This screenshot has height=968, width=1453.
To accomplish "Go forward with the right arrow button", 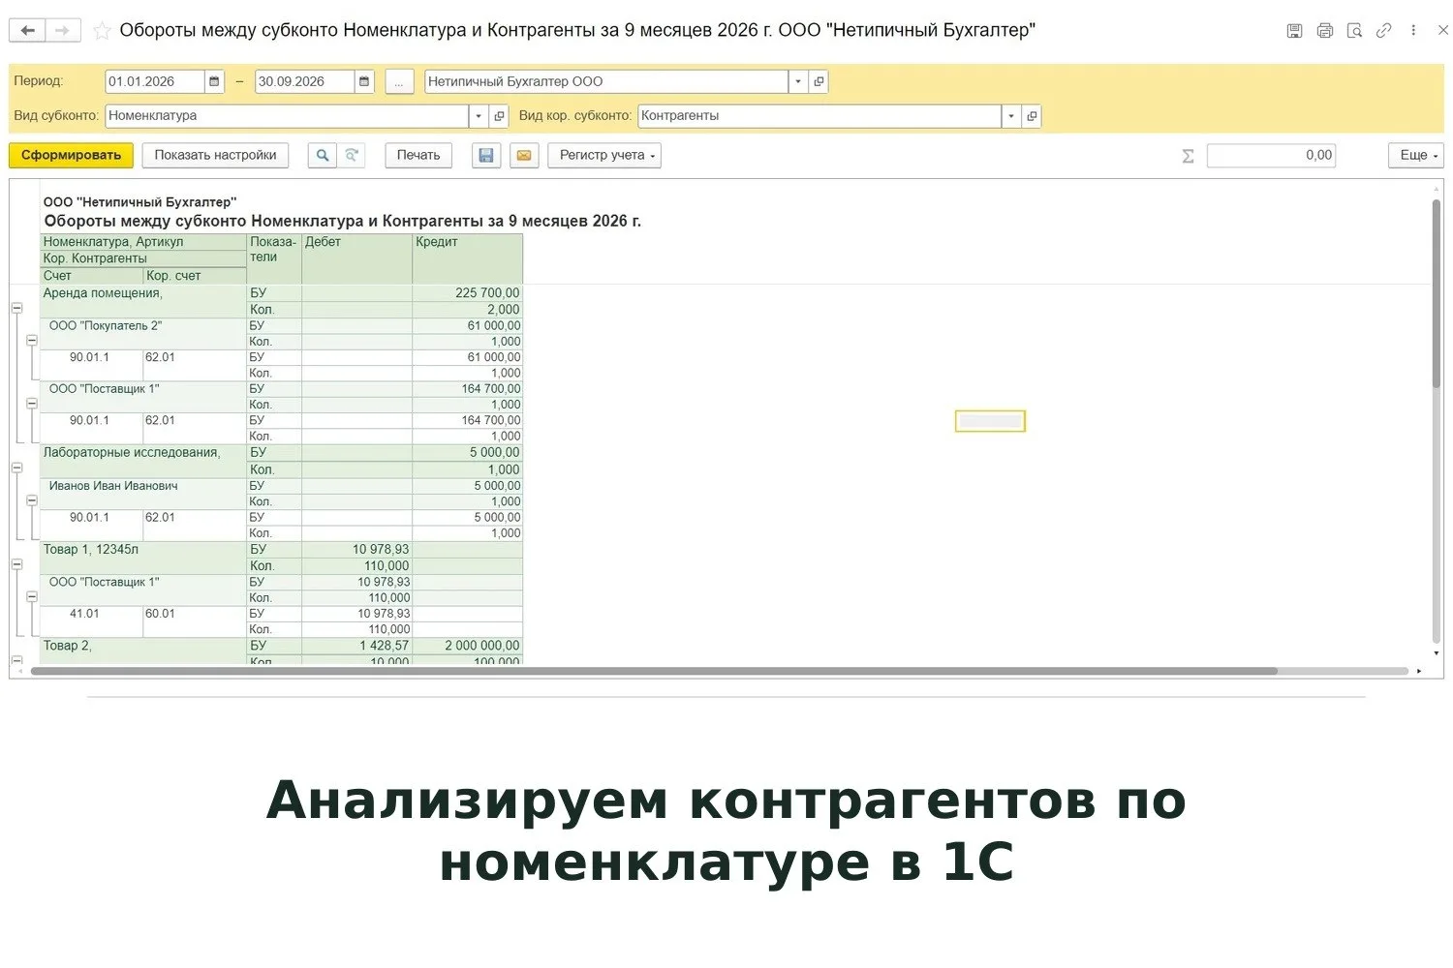I will click(x=63, y=31).
